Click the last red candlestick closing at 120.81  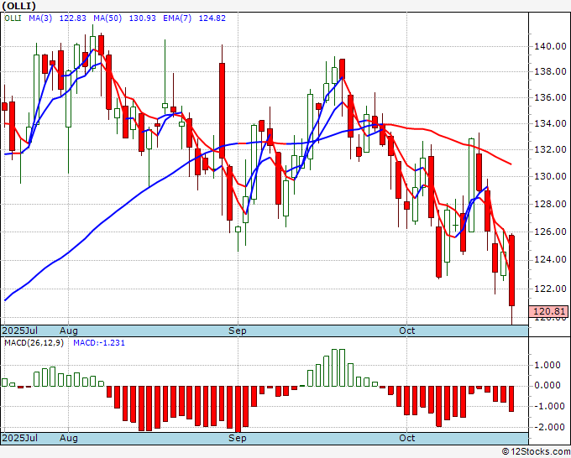pos(511,271)
